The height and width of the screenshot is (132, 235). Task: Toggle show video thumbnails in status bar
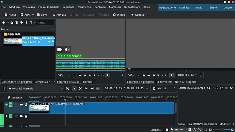coord(177,130)
